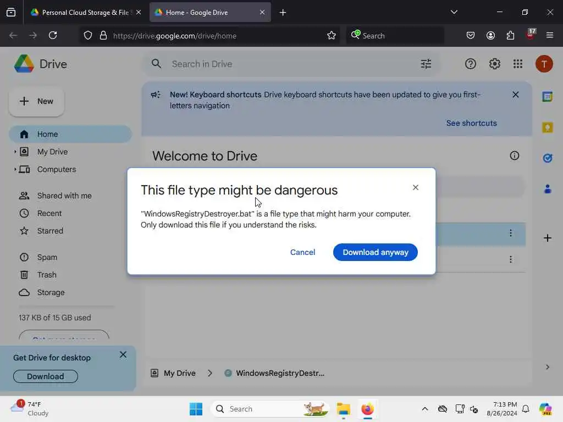Get add-ons plus icon

[x=547, y=238]
